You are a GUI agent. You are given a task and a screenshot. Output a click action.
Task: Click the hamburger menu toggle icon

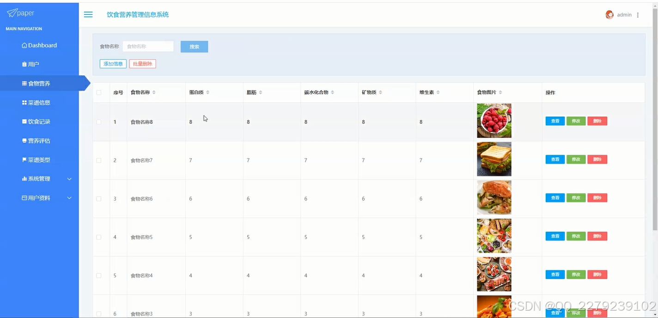click(x=88, y=14)
